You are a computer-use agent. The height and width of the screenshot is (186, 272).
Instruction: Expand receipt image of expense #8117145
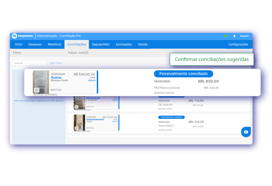76,107
